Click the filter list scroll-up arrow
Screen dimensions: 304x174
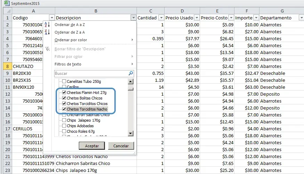tap(131, 82)
